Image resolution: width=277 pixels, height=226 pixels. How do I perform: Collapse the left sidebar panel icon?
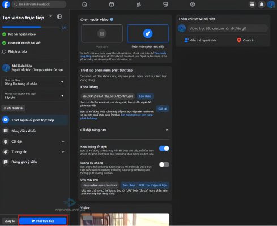[x=59, y=16]
